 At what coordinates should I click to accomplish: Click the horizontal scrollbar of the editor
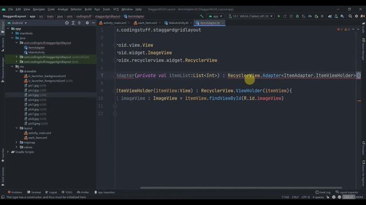point(241,187)
